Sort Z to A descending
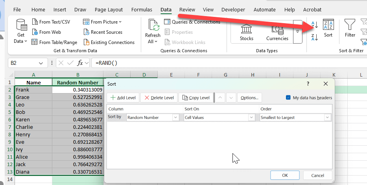 (x=315, y=37)
